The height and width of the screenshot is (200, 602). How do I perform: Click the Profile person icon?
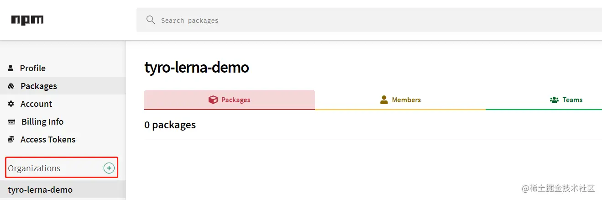click(10, 68)
